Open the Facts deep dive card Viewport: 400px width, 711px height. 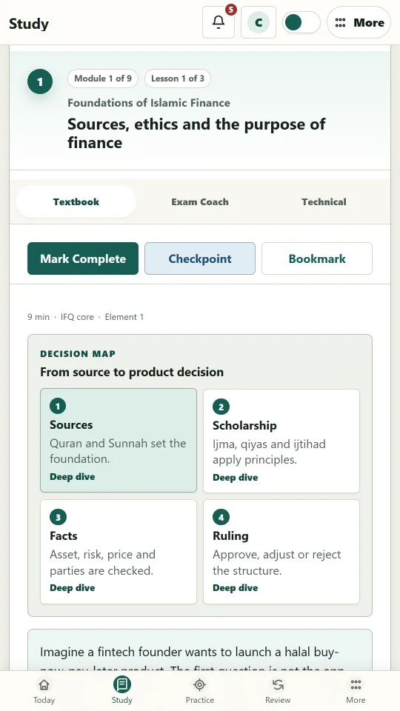(119, 552)
